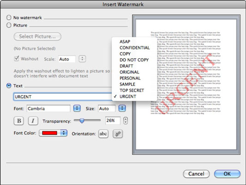Image resolution: width=246 pixels, height=185 pixels.
Task: Open the Font dropdown arrow
Action: tap(77, 108)
